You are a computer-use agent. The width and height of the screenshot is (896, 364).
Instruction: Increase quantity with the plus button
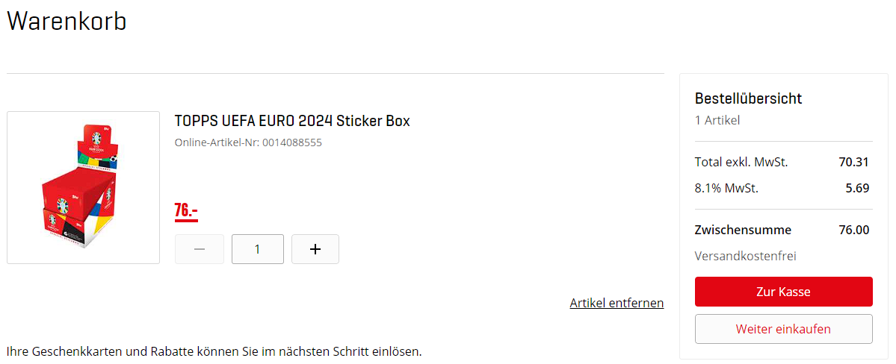pyautogui.click(x=315, y=249)
